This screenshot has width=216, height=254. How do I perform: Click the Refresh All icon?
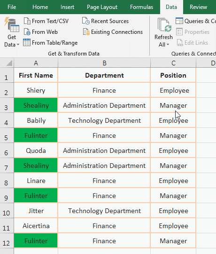click(164, 25)
